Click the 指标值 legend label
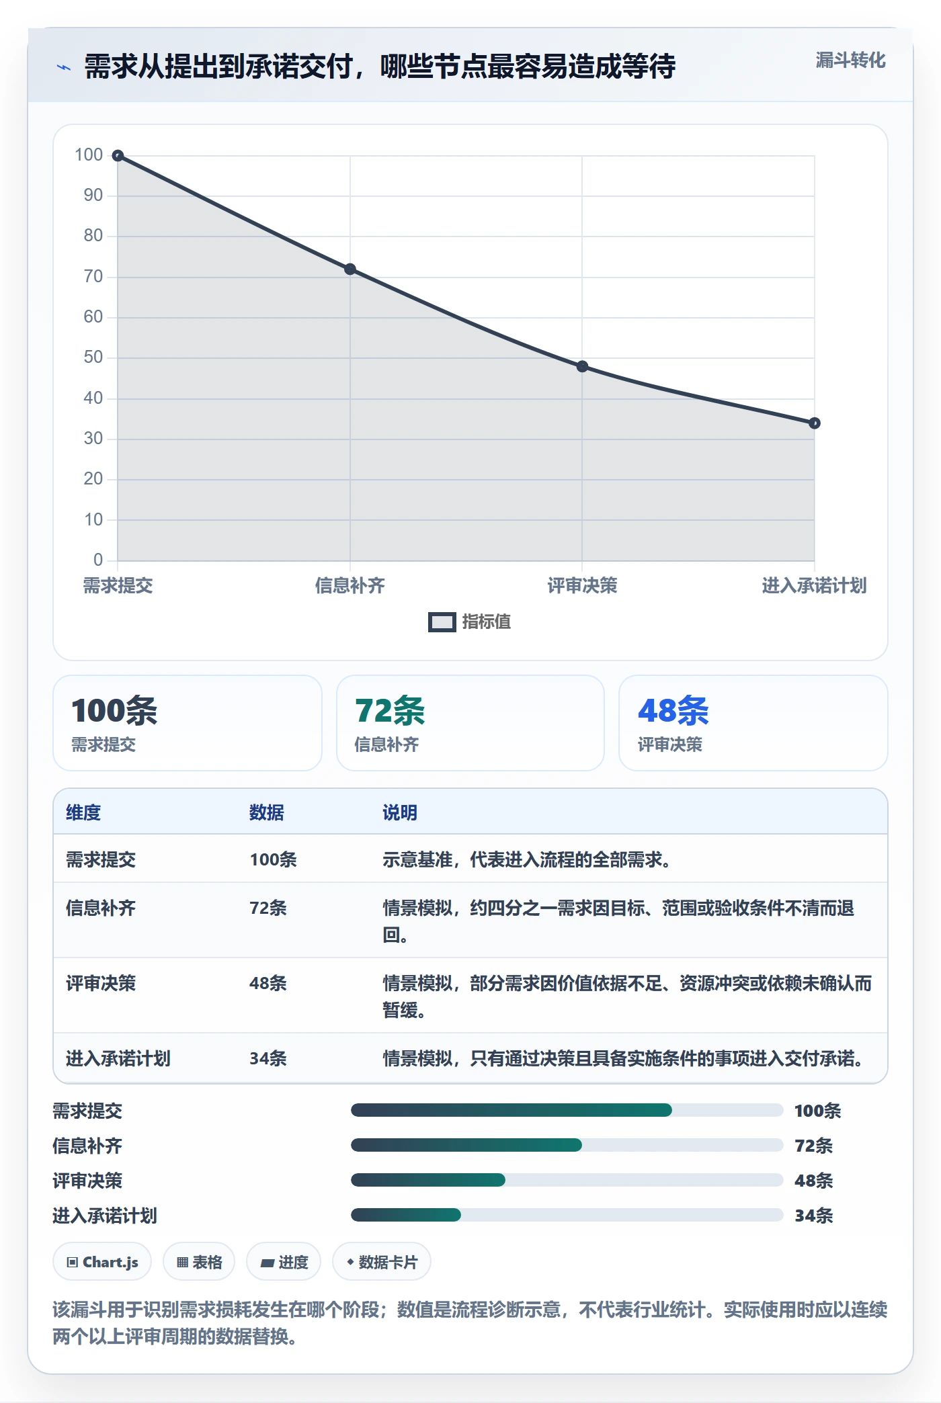 487,622
